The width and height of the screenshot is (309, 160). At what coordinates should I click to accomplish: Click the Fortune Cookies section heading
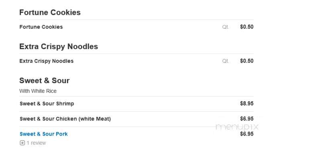pos(50,12)
